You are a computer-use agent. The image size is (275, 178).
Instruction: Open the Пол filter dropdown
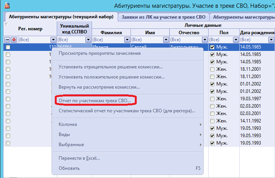(236, 40)
